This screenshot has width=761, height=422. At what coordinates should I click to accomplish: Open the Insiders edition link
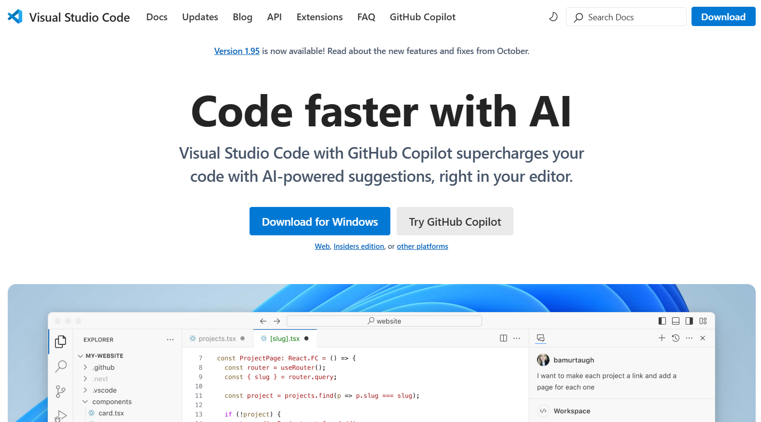pyautogui.click(x=359, y=246)
